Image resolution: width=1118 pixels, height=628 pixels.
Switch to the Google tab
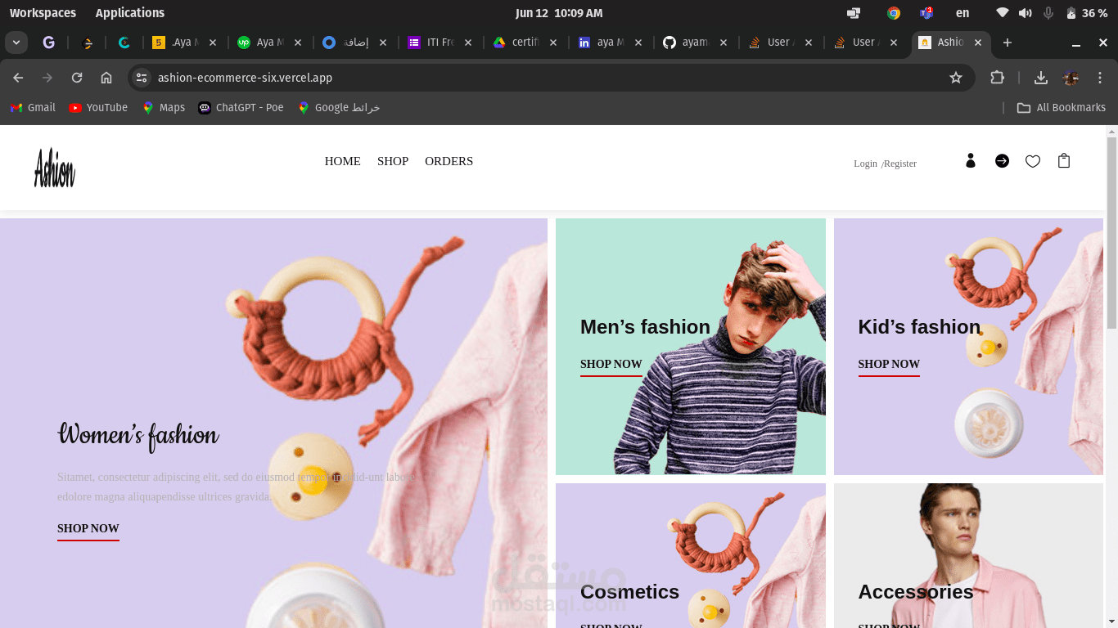click(48, 43)
